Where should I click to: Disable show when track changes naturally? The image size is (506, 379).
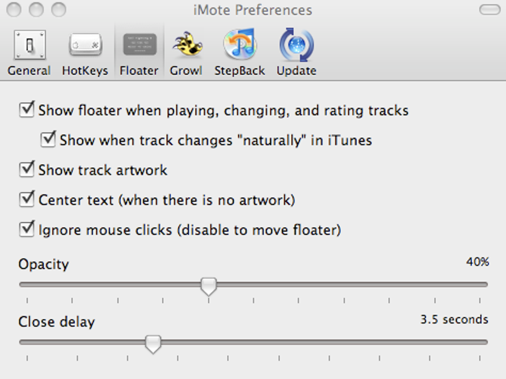[48, 140]
